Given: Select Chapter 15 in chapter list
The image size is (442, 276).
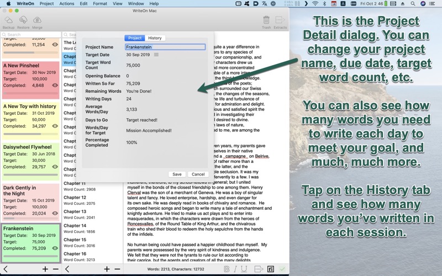Looking at the screenshot, I should point(92,242).
